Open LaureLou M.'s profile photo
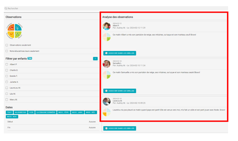This screenshot has height=141, width=238. tap(106, 101)
